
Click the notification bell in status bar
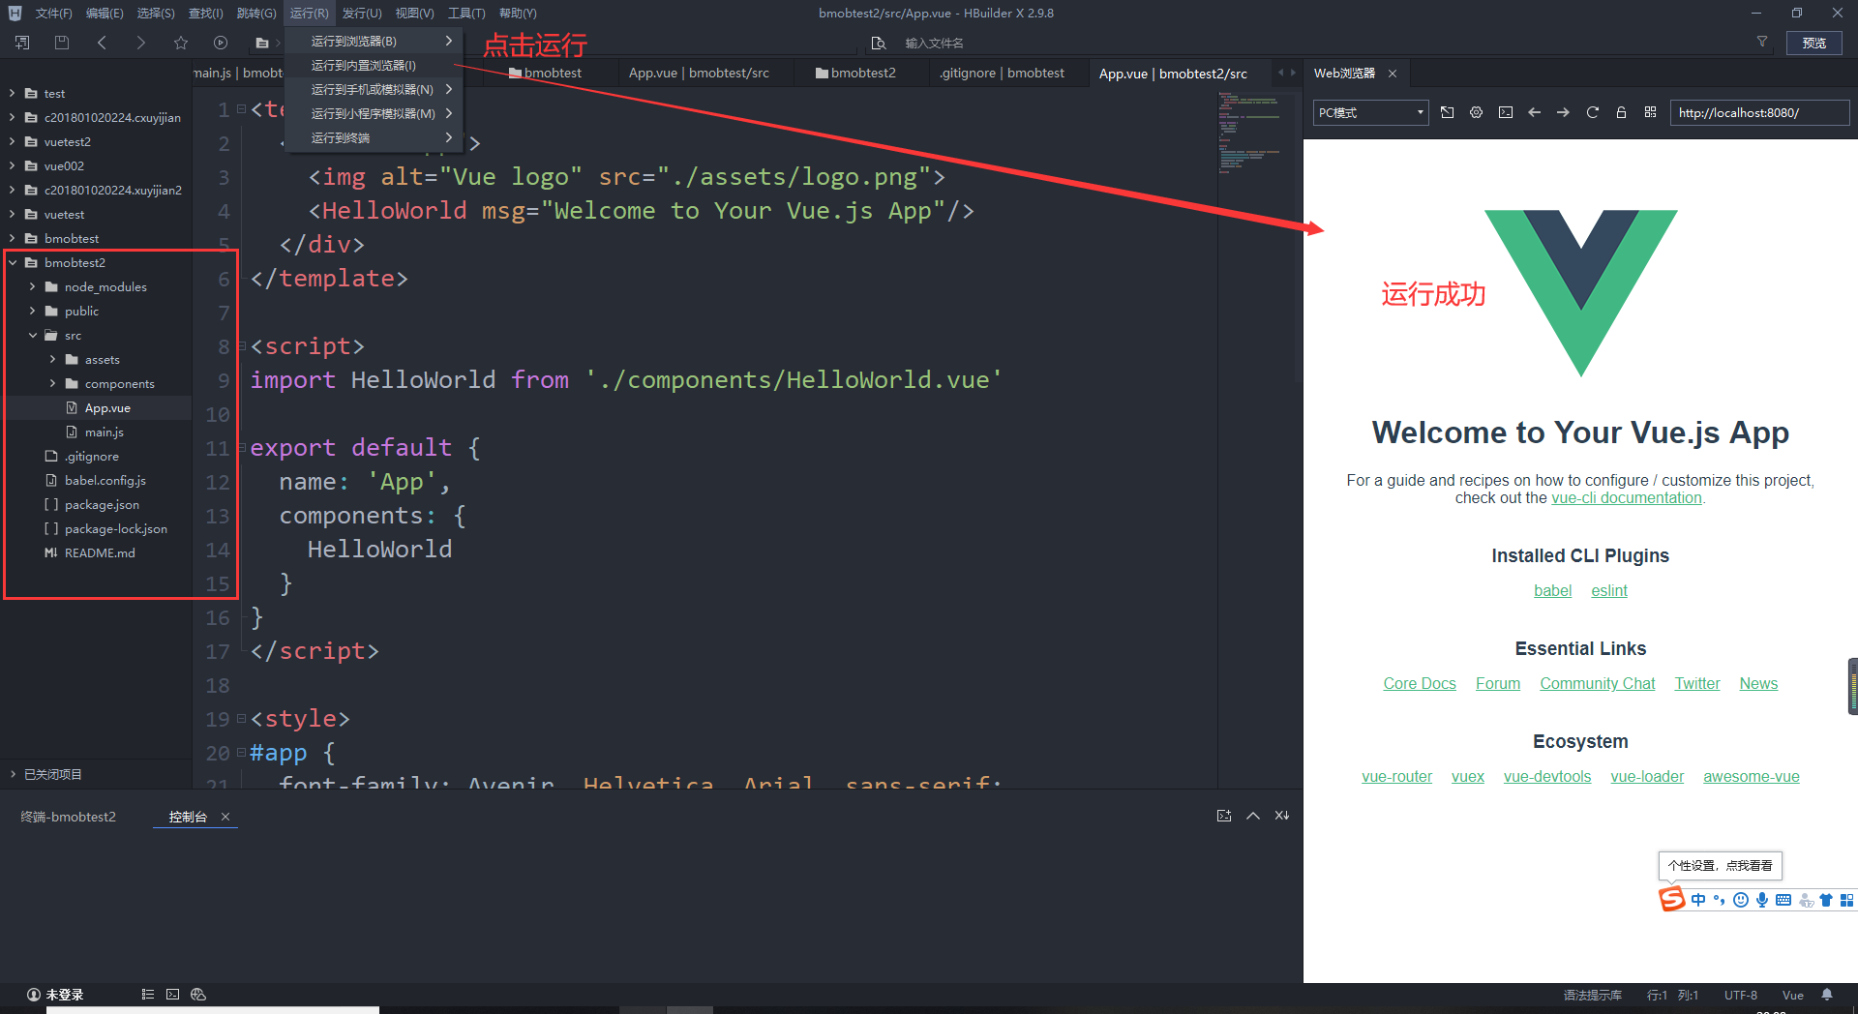click(x=1827, y=995)
